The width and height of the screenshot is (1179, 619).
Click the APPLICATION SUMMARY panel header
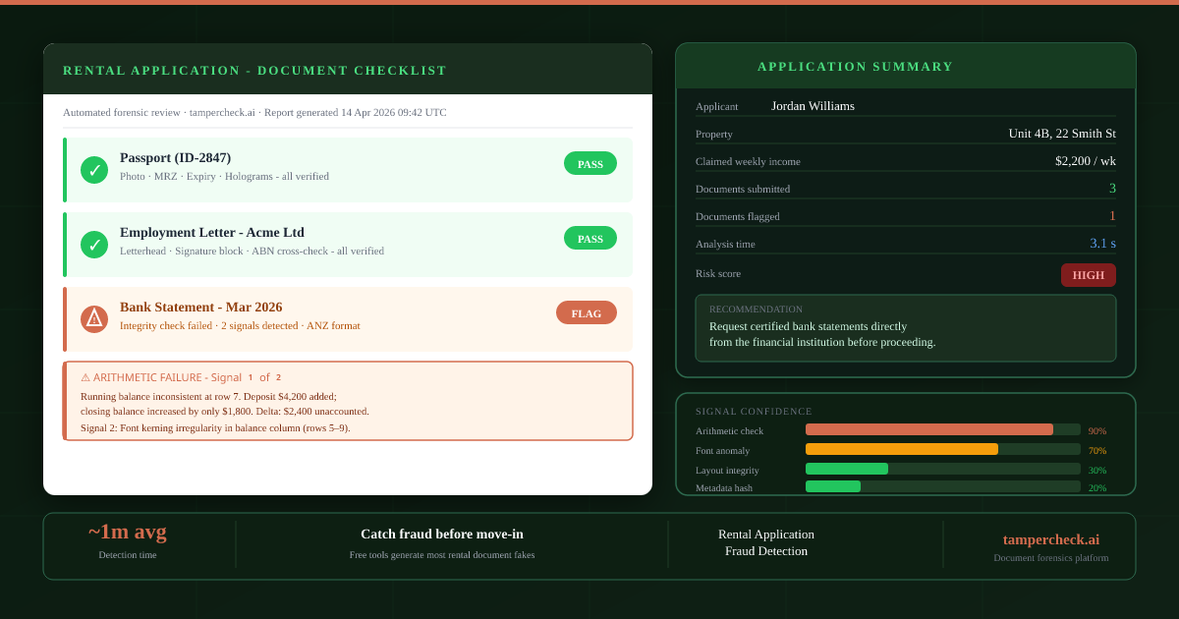(x=906, y=66)
